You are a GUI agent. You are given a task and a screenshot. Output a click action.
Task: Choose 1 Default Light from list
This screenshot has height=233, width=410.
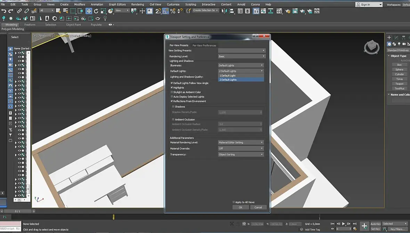point(228,75)
